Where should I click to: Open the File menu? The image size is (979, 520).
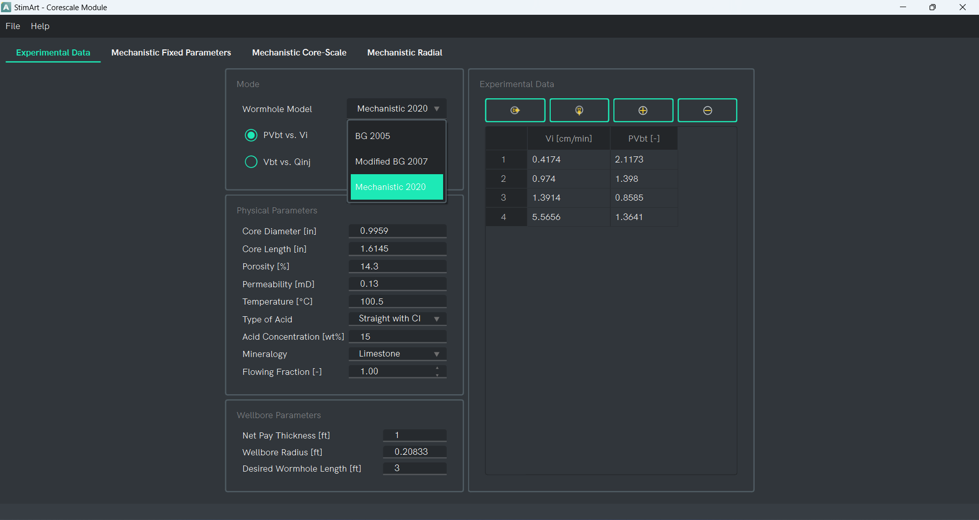(13, 26)
